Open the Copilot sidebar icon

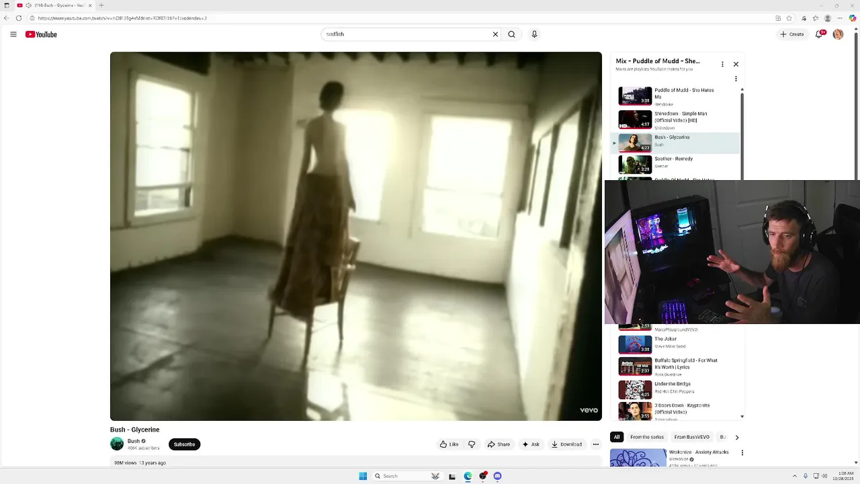click(853, 18)
